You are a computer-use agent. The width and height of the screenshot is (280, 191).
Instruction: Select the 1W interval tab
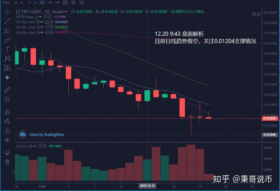[x=49, y=3]
